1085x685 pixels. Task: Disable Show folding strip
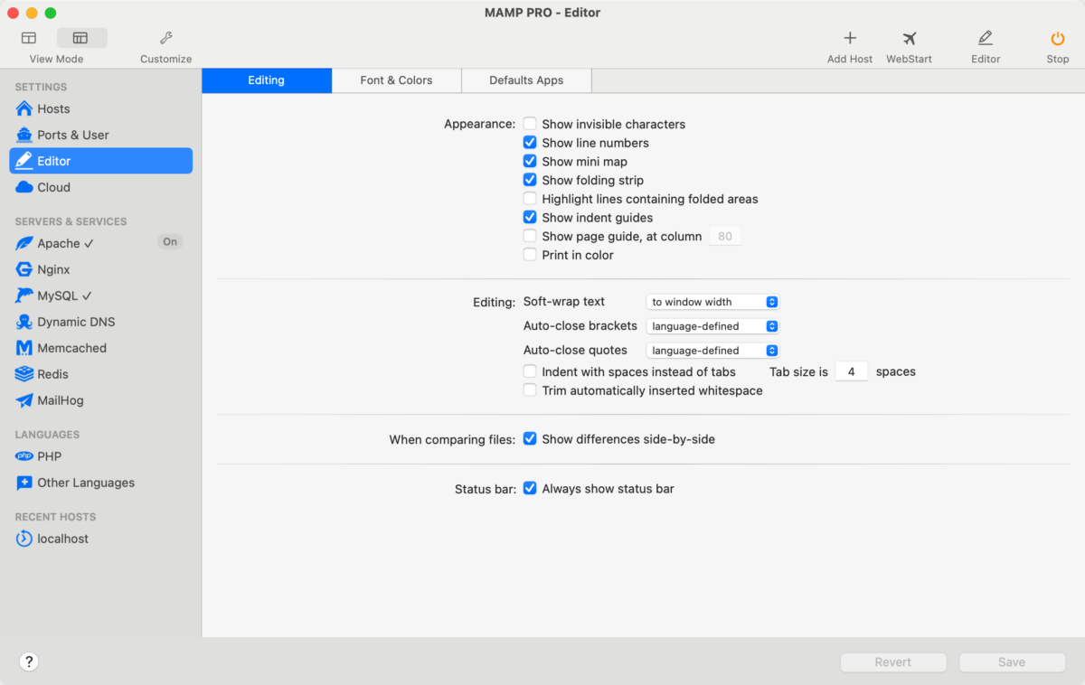[x=530, y=180]
